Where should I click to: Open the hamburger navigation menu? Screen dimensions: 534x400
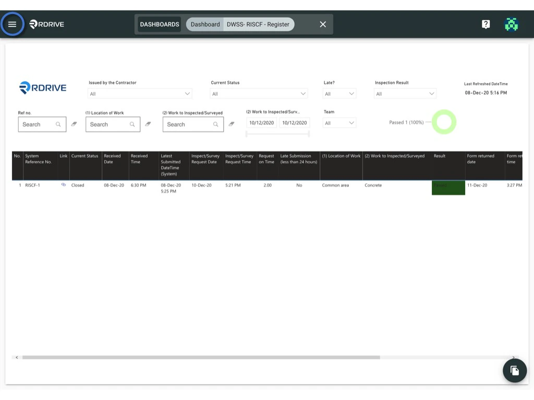coord(13,24)
